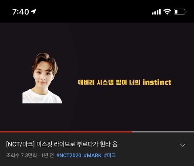Open the #마크 hashtag link
This screenshot has width=194, height=166.
tap(110, 155)
